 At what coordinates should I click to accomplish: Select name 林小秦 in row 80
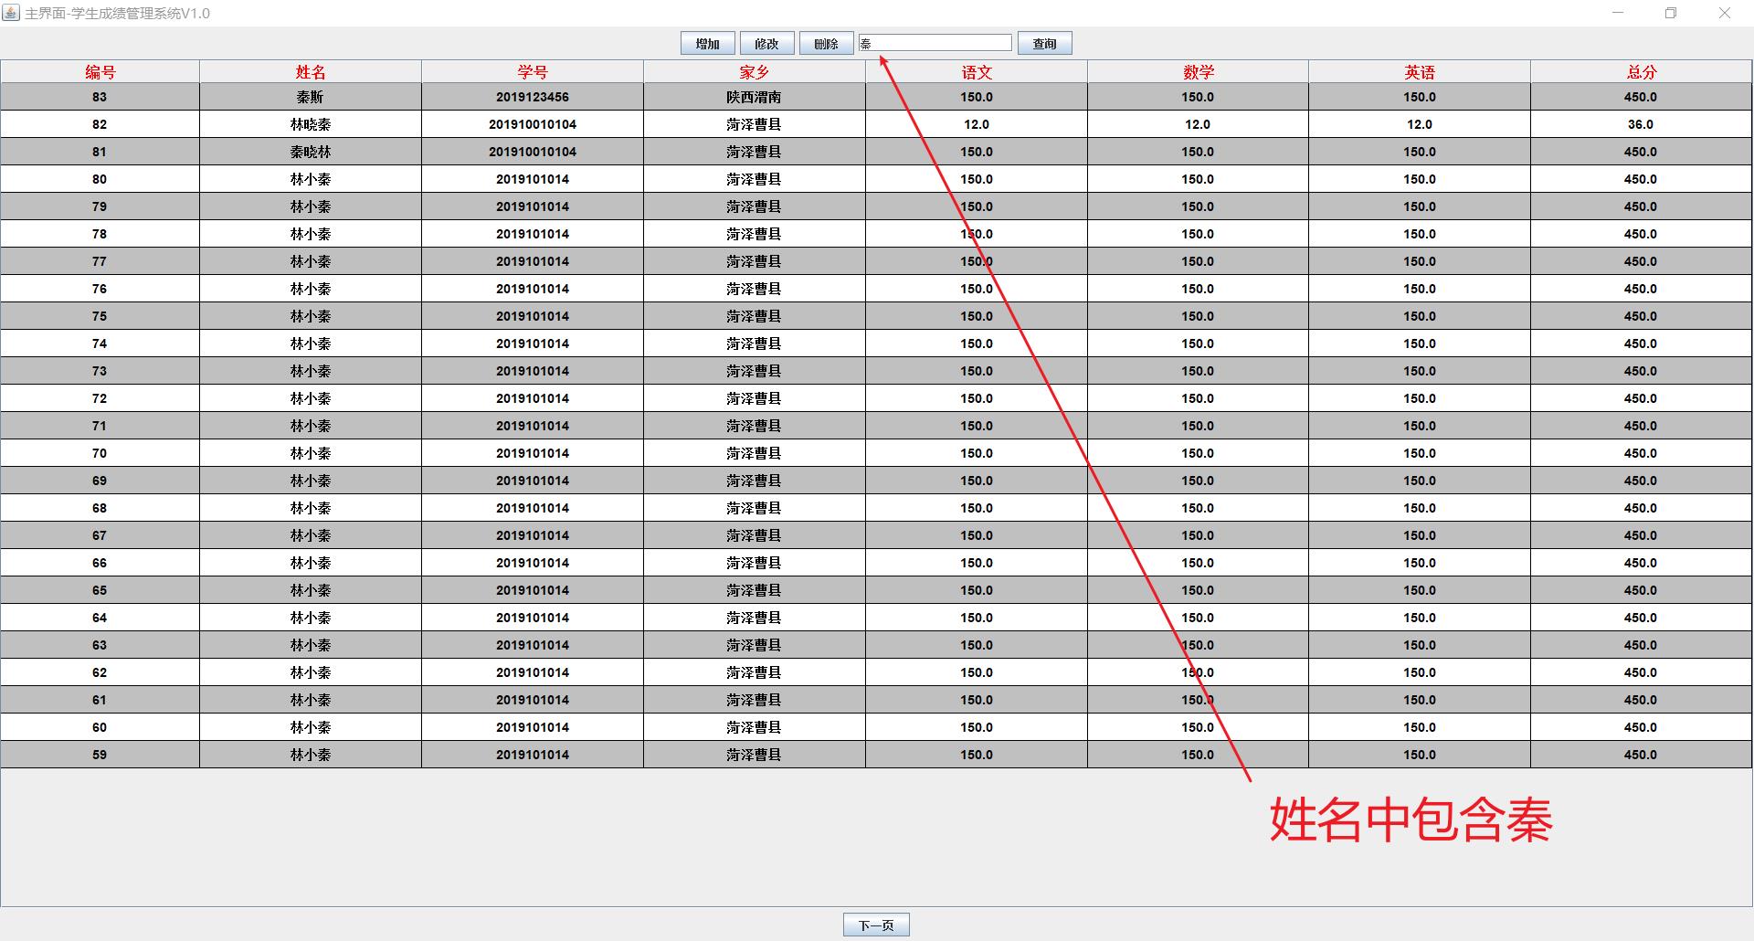tap(311, 179)
